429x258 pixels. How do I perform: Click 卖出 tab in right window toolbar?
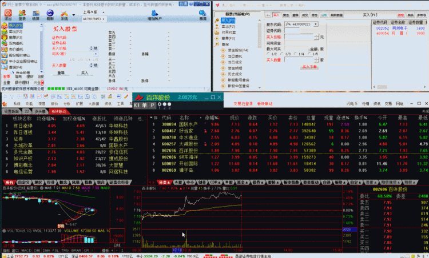coord(285,15)
